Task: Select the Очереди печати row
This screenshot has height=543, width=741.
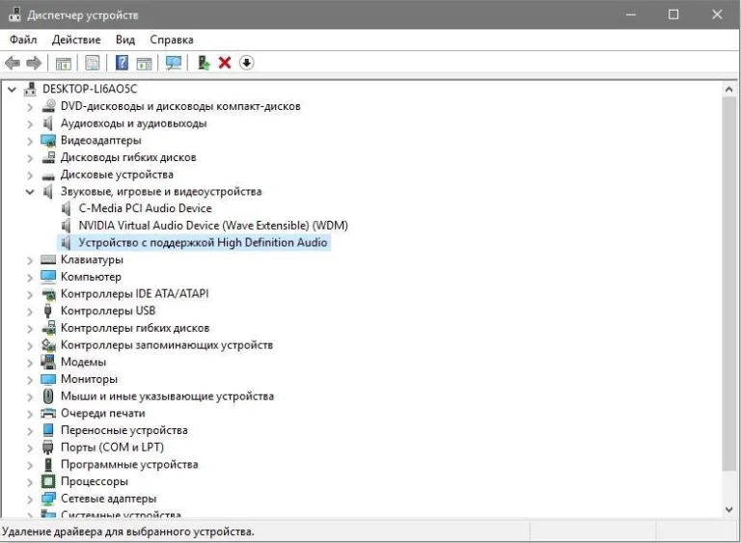Action: (102, 413)
